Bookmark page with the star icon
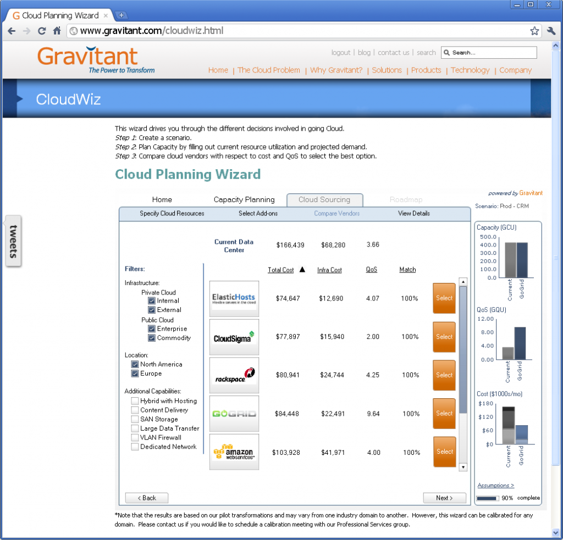 click(x=534, y=31)
